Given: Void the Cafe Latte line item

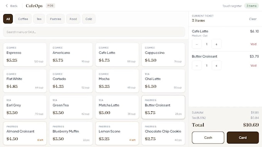Looking at the screenshot, I should (x=253, y=44).
